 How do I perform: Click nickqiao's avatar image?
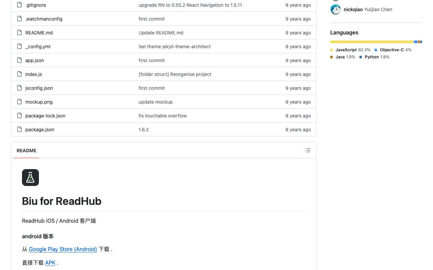coord(336,9)
